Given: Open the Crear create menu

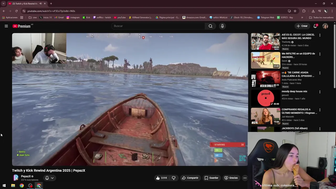Looking at the screenshot, I should pyautogui.click(x=302, y=26).
